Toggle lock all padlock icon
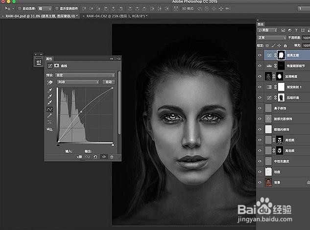The height and width of the screenshot is (230, 310). (286, 46)
